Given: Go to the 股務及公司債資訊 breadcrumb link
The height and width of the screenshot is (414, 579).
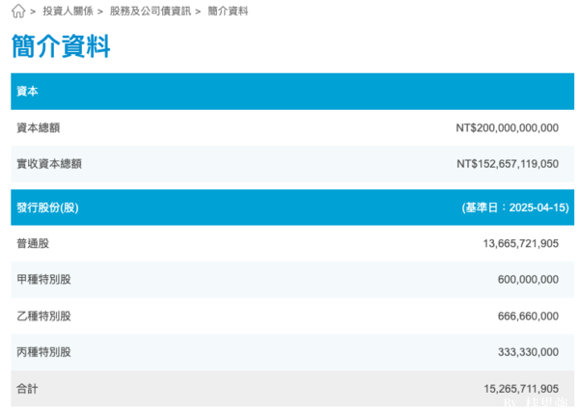Looking at the screenshot, I should point(149,12).
